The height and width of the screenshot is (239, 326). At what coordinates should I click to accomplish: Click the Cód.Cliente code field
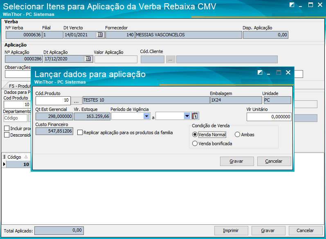[153, 59]
